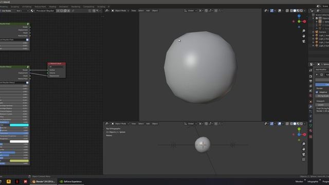Click the Dicing Scale field in the modifier
The height and width of the screenshot is (185, 329).
tap(322, 96)
